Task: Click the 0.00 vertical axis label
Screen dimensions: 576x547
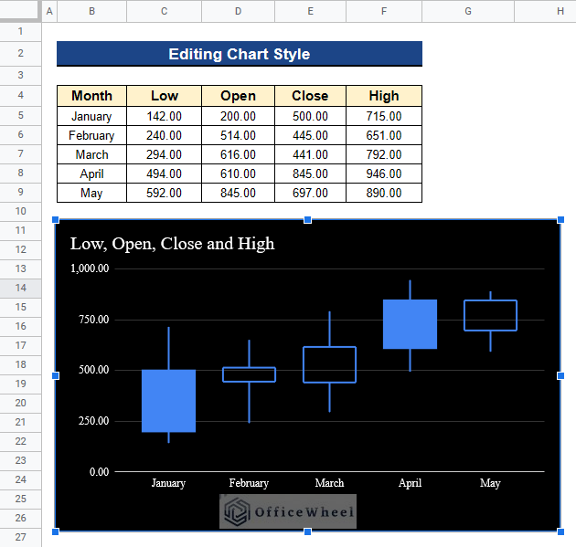Action: (x=99, y=472)
